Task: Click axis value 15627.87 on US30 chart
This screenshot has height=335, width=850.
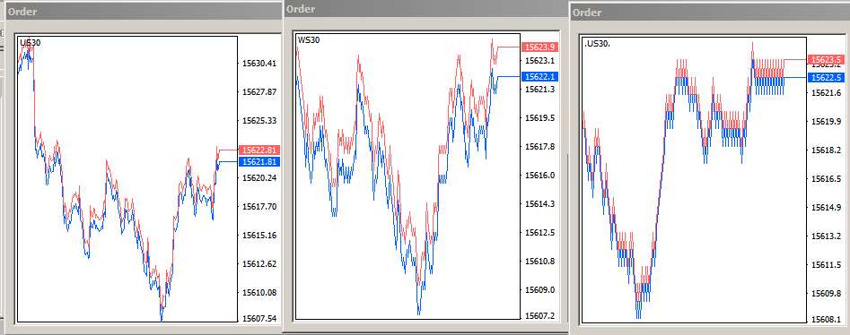Action: 259,92
